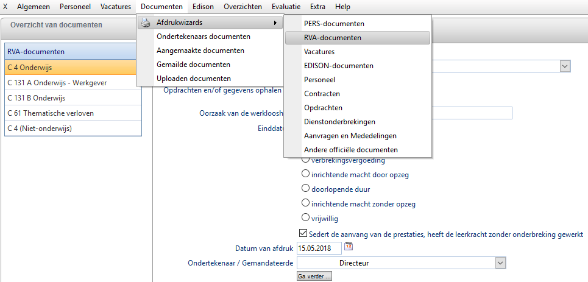Open the Ondertekenaar / Gemandateerde dropdown
Image resolution: width=588 pixels, height=282 pixels.
pos(500,263)
